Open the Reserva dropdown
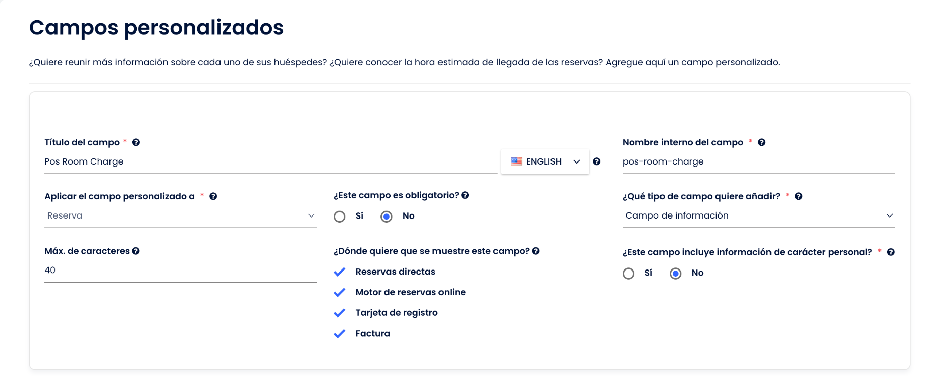Viewport: 936px width, 378px height. click(x=181, y=216)
